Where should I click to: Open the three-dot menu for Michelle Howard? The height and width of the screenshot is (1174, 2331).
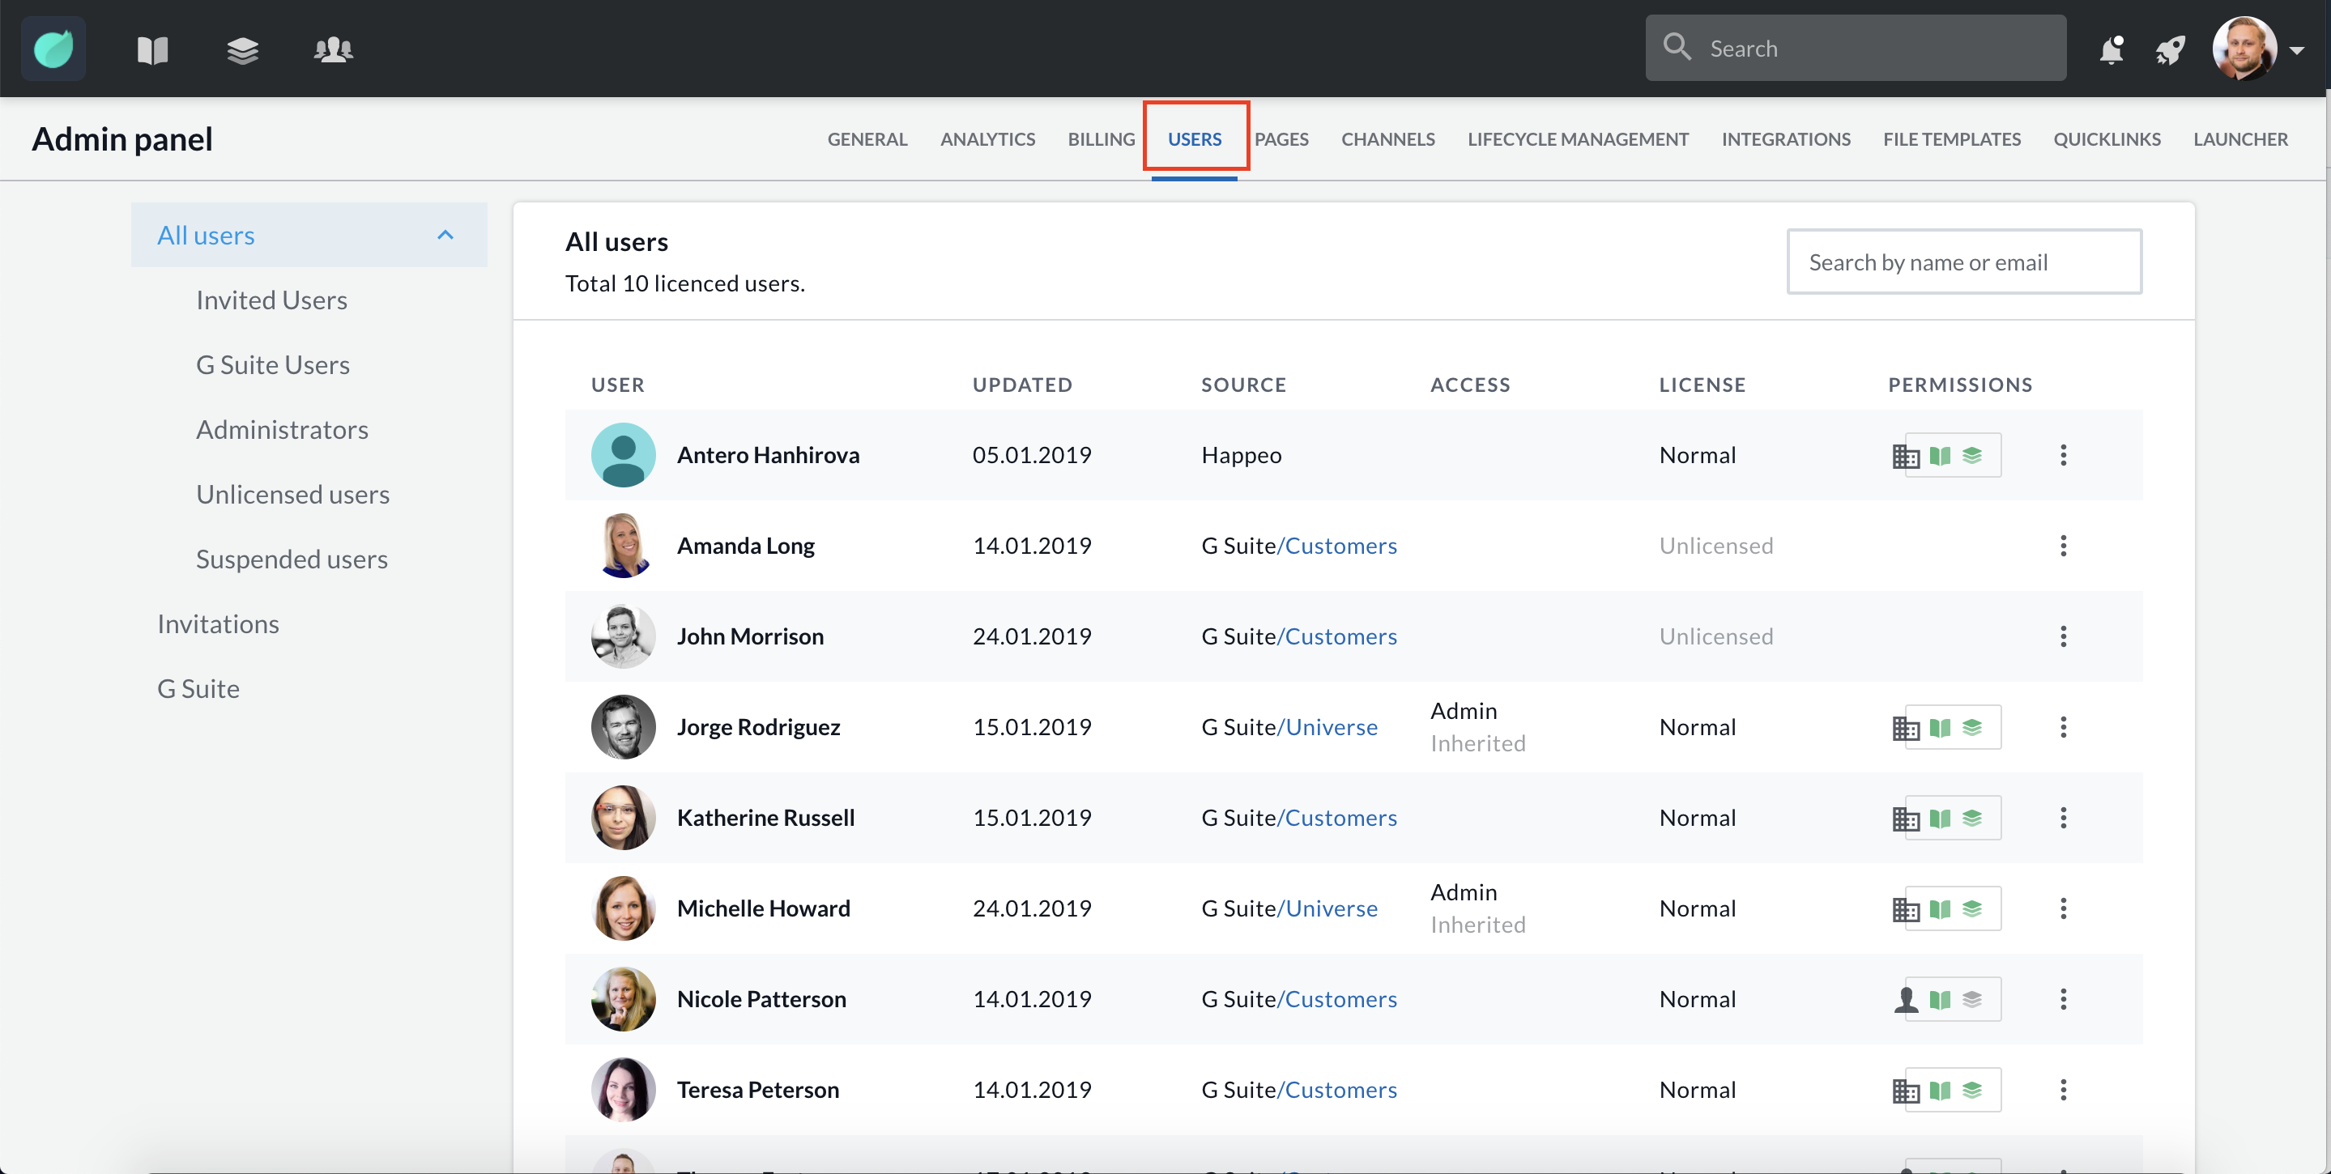[2063, 908]
